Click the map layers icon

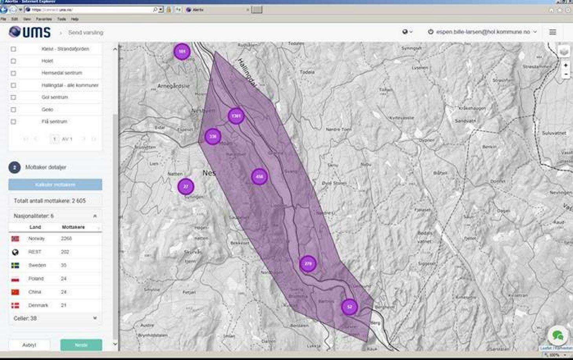tap(564, 51)
